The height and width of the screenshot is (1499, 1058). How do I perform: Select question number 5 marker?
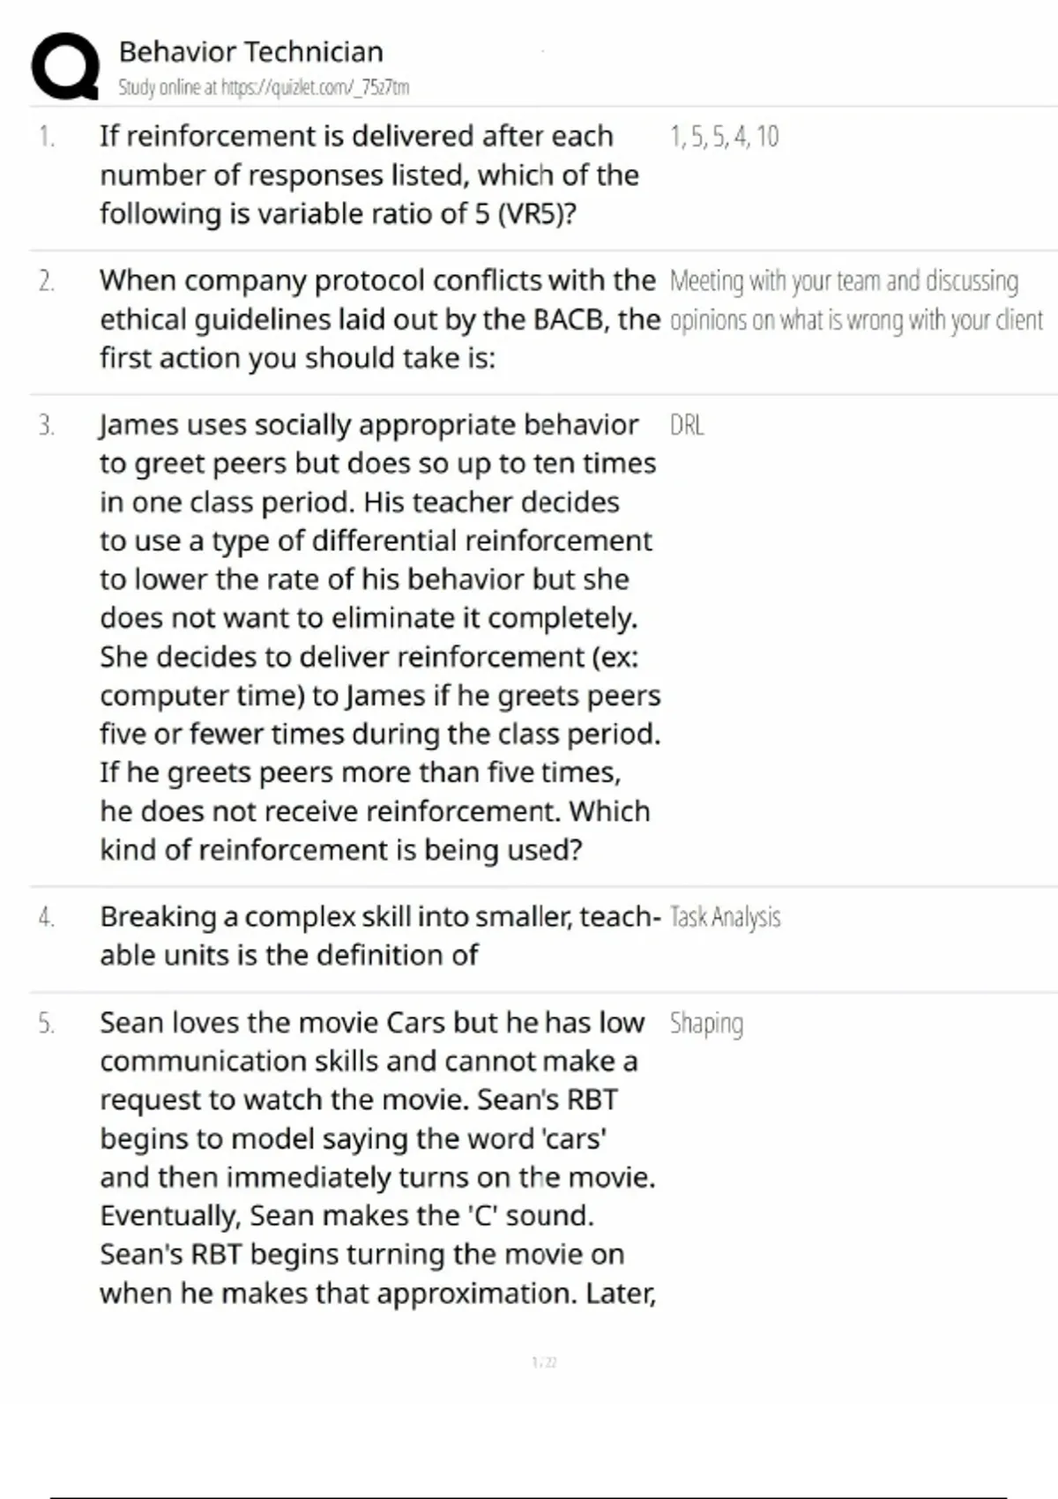tap(47, 1024)
